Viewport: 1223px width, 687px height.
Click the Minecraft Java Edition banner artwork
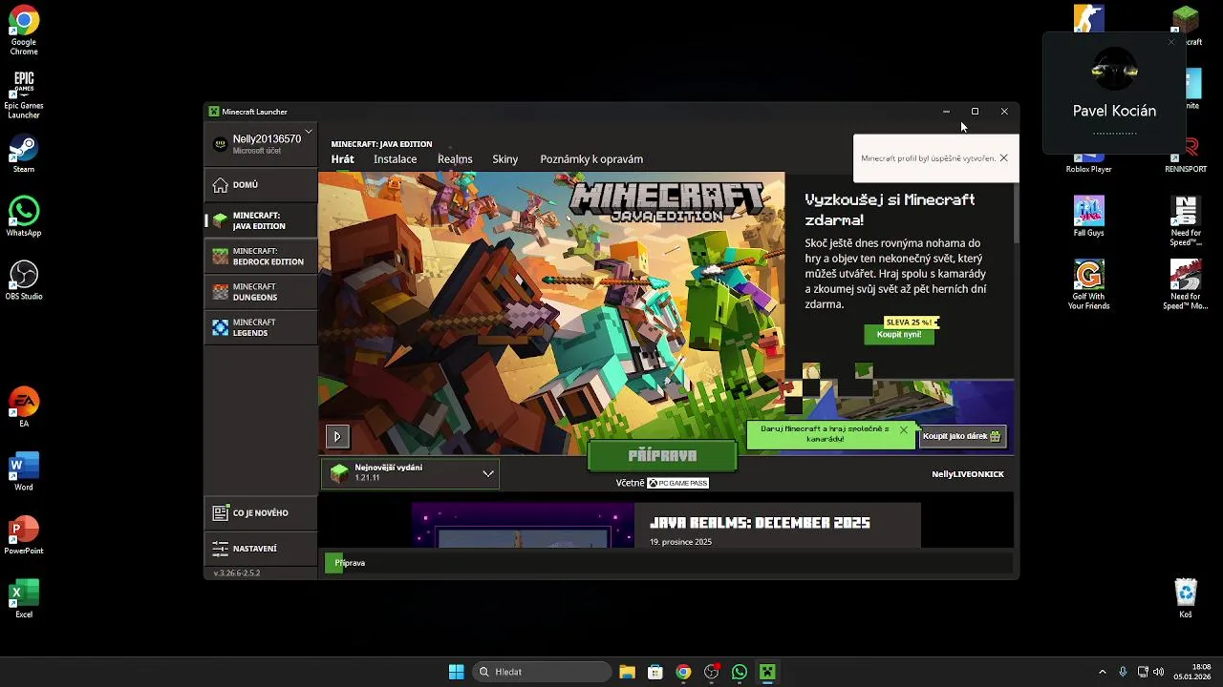[551, 313]
